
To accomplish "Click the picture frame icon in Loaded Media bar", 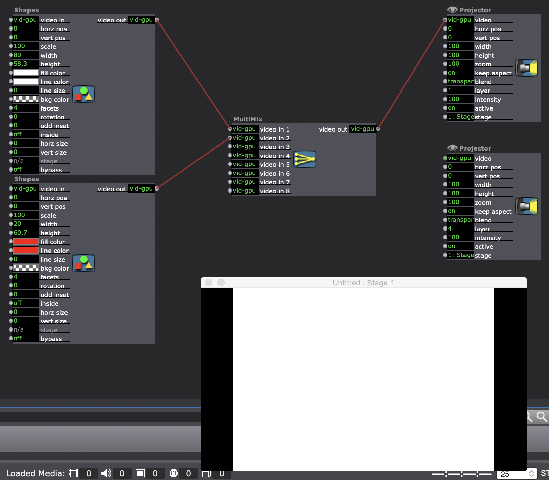I will click(x=139, y=473).
